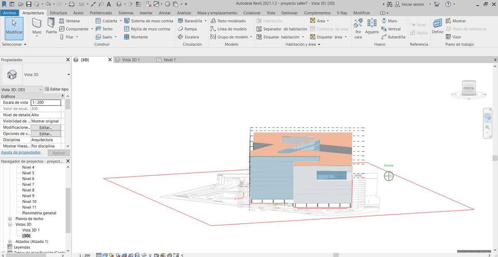Select the Muro wall tool
This screenshot has height=257, width=498.
37,26
